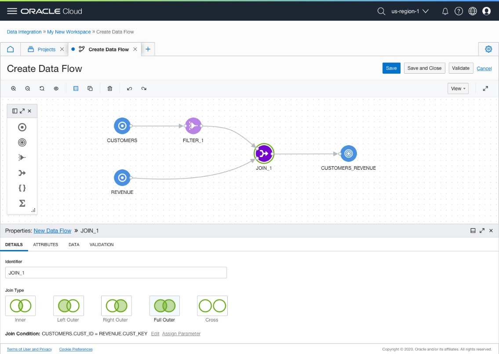The height and width of the screenshot is (354, 499).
Task: Zoom in on the data flow canvas
Action: [x=13, y=88]
